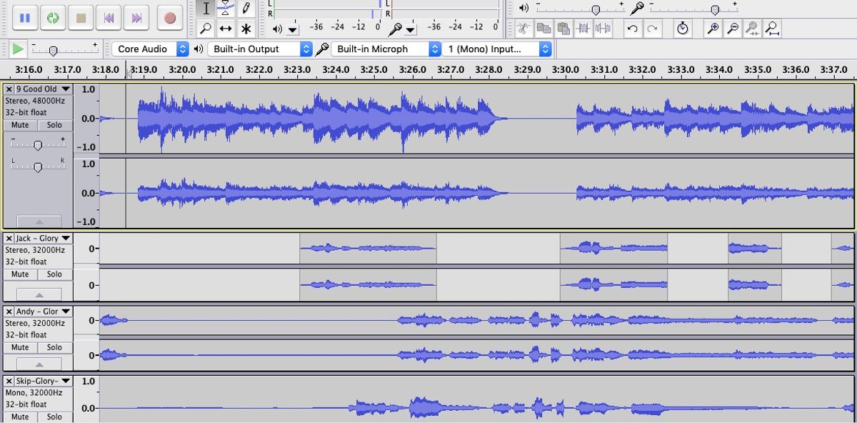
Task: Close the 'Jack - Glory' track
Action: pos(9,238)
